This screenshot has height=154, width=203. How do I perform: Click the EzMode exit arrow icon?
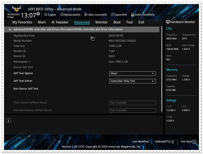tap(172, 142)
